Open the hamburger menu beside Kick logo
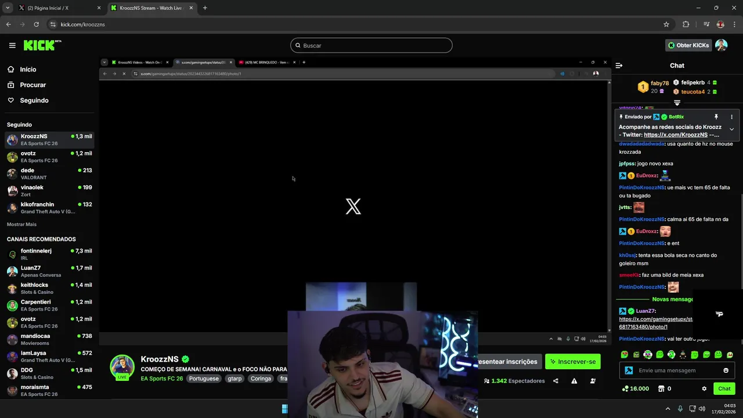The image size is (743, 418). pyautogui.click(x=12, y=45)
